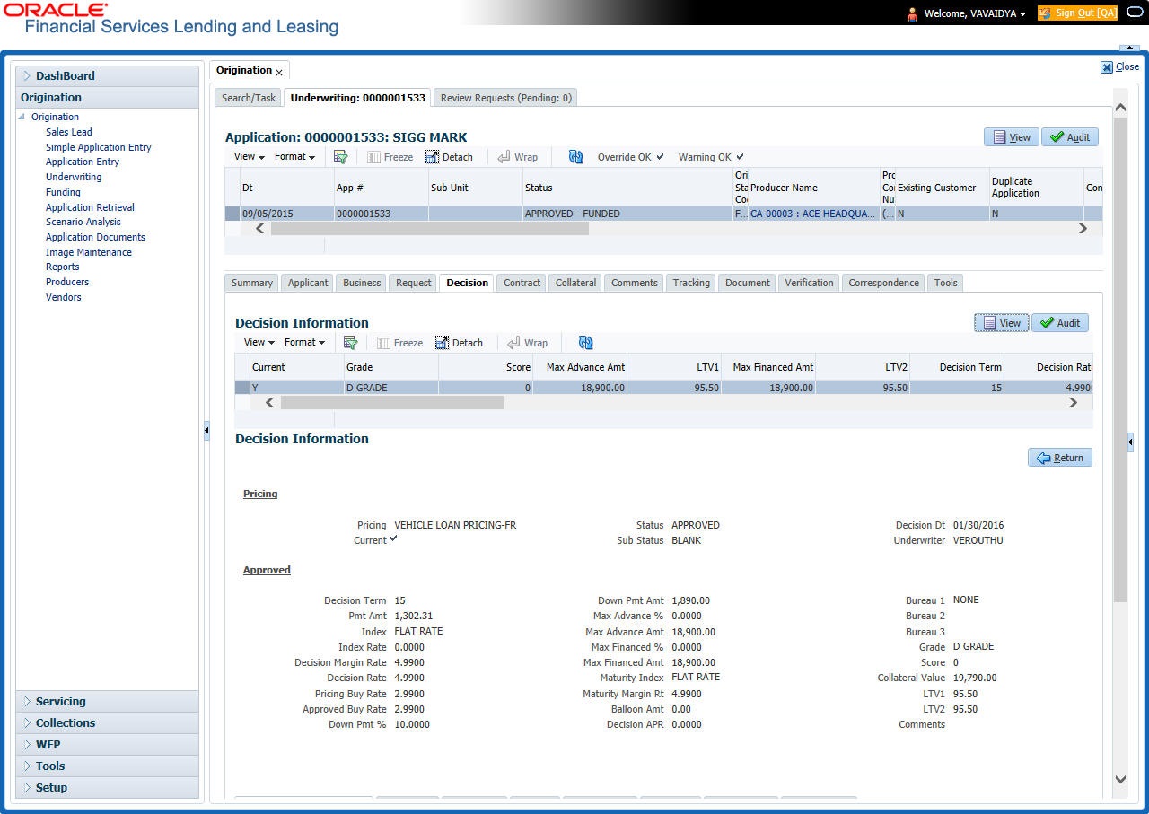Switch to the Collateral tab

[x=575, y=283]
